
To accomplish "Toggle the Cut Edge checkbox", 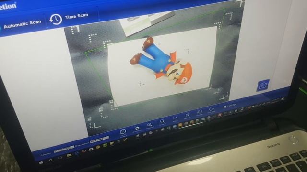I will 225,107.
